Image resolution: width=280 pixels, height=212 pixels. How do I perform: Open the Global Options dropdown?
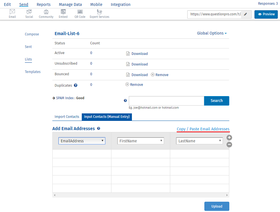[x=212, y=33]
